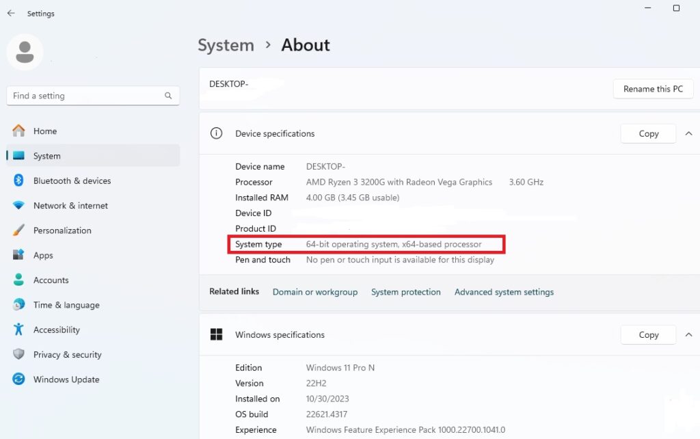Collapse the Windows specifications section

(x=689, y=334)
